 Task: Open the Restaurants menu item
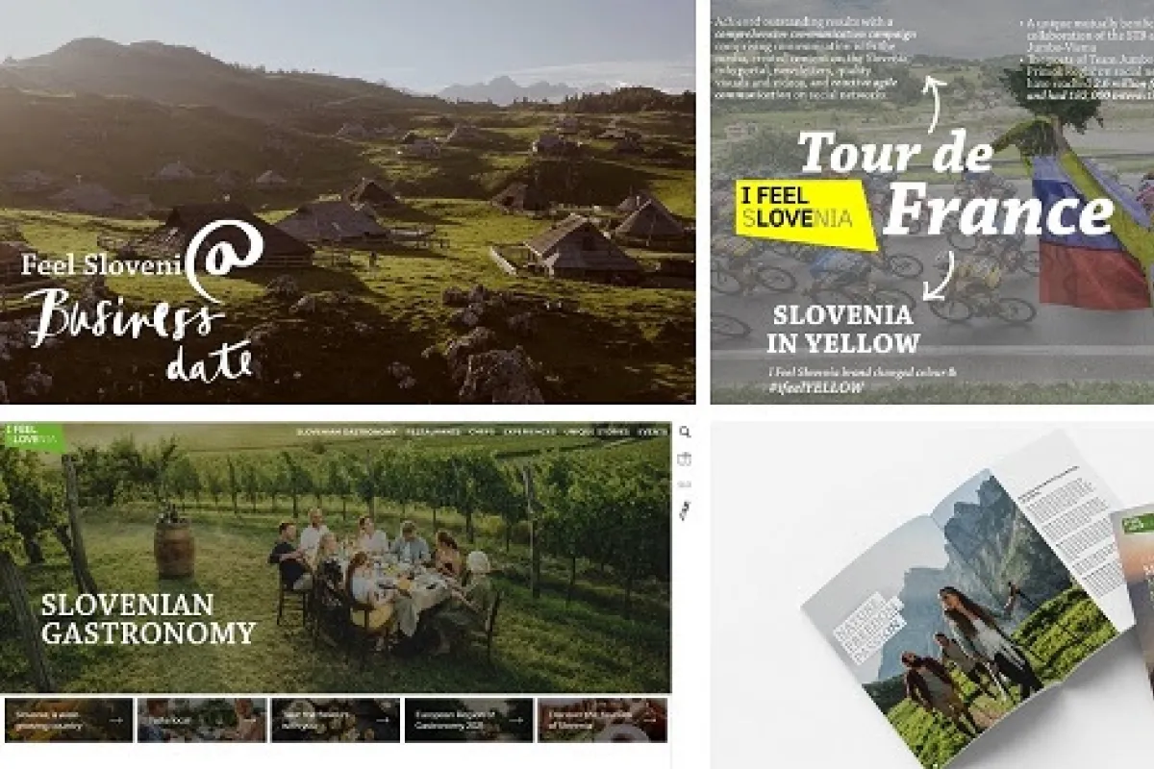click(433, 433)
